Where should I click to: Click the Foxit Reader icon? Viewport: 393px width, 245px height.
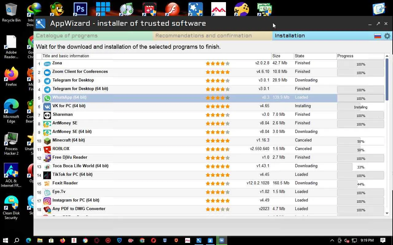pos(47,184)
